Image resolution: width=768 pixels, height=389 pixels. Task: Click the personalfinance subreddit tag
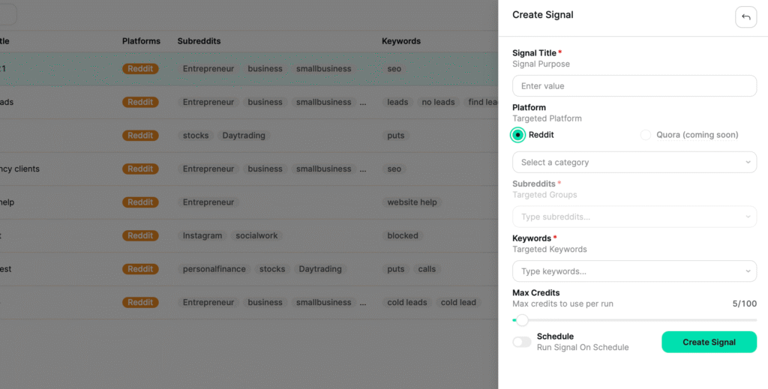[x=214, y=269]
